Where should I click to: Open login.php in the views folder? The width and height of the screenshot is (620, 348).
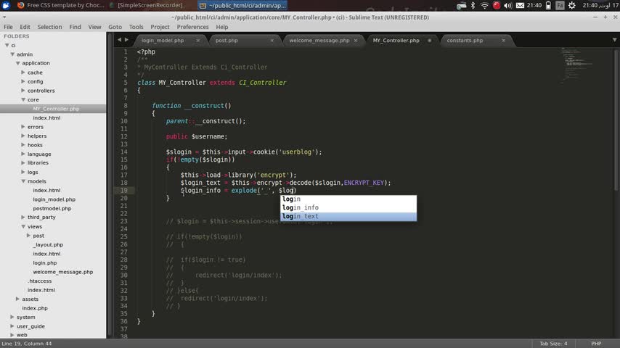[45, 262]
